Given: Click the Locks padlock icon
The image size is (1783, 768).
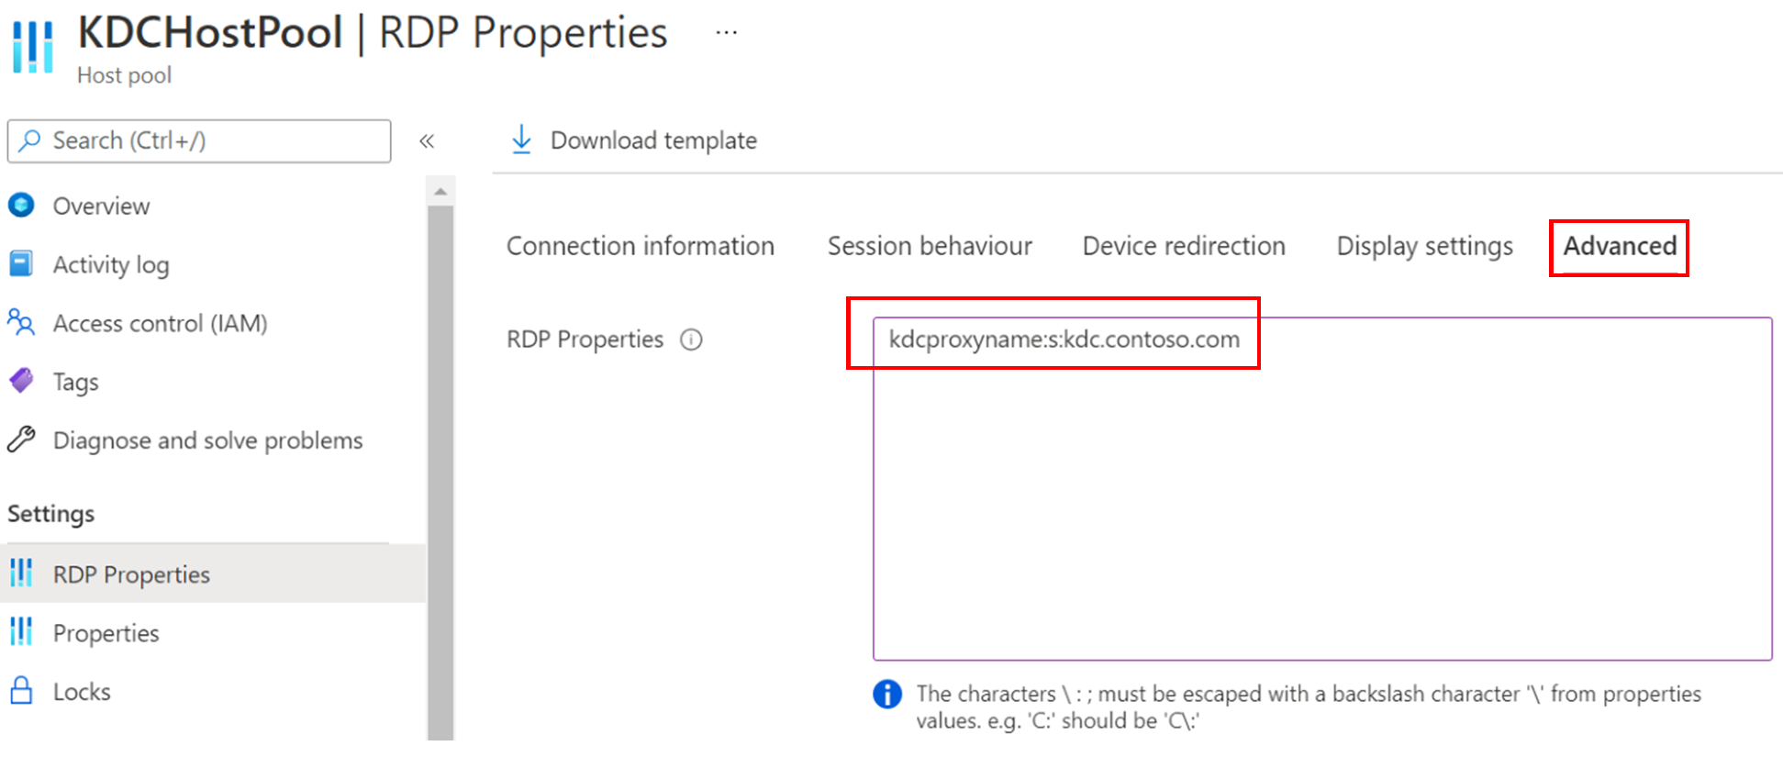Looking at the screenshot, I should 21,691.
